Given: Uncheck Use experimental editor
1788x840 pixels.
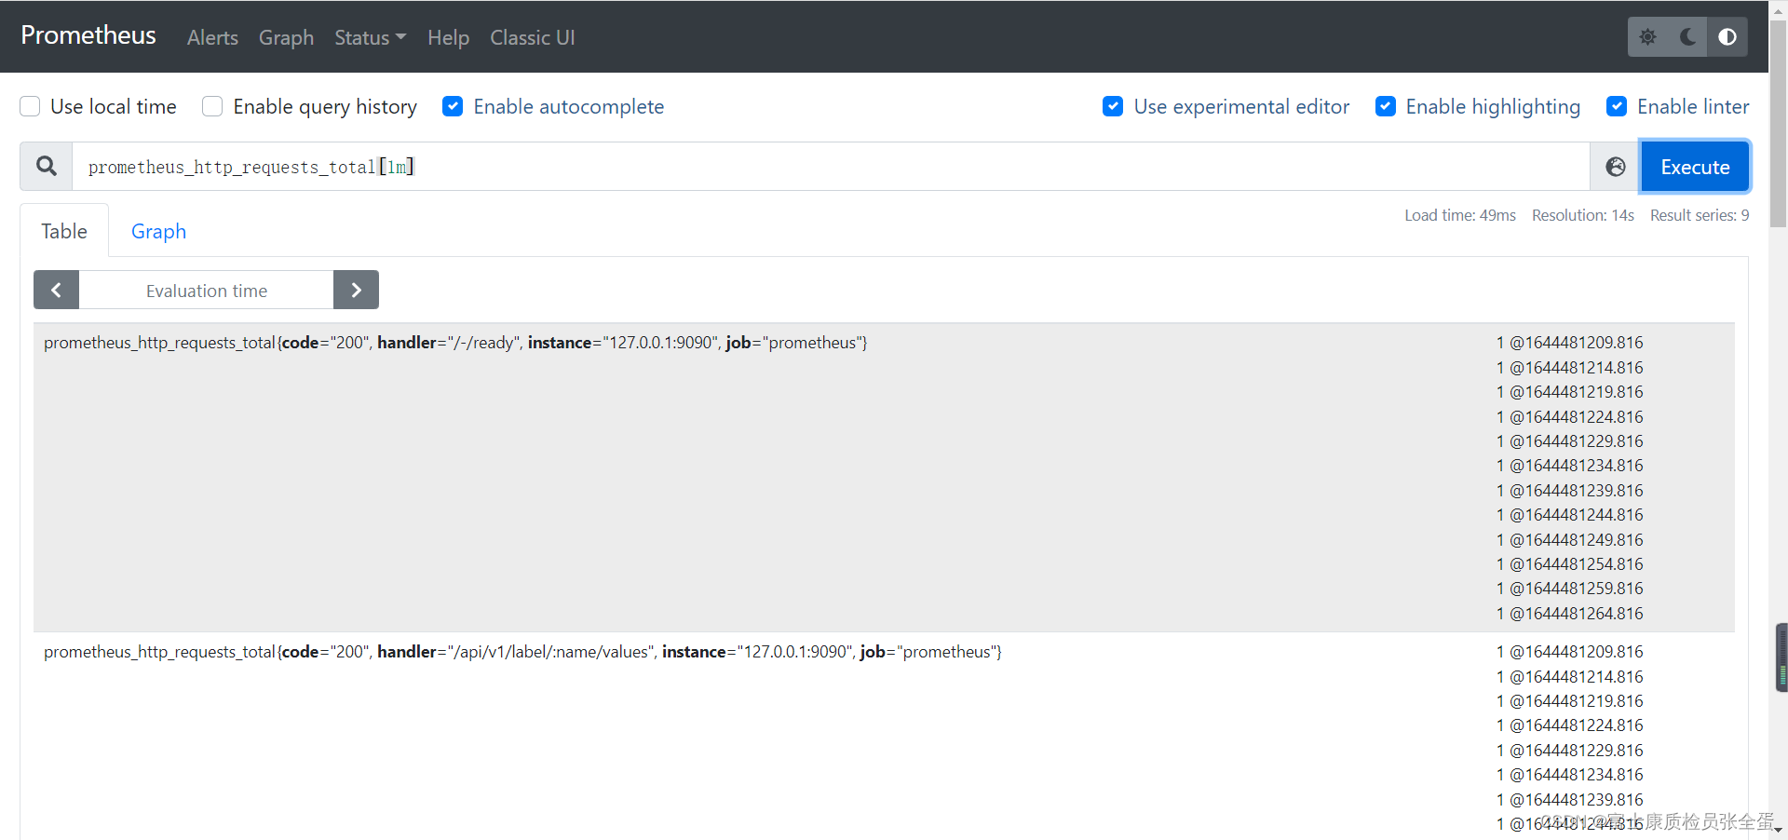Looking at the screenshot, I should pos(1113,106).
